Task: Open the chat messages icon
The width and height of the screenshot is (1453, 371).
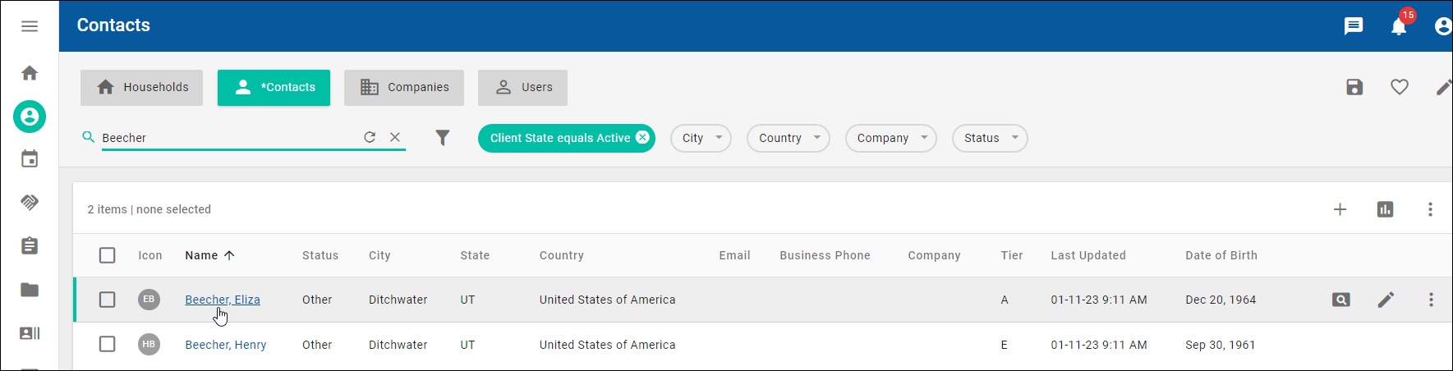Action: 1354,26
